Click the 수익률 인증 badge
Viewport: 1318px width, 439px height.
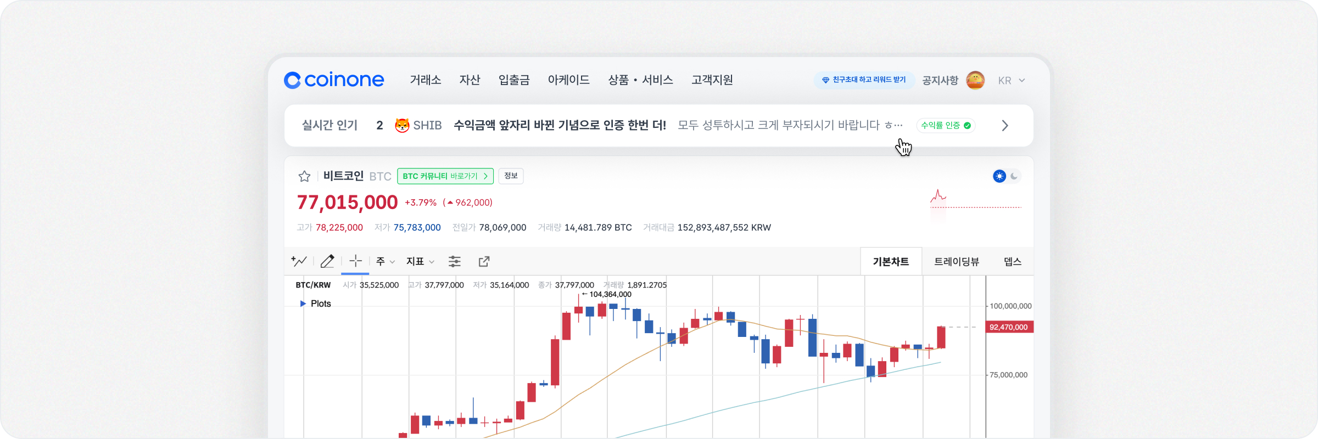(946, 126)
